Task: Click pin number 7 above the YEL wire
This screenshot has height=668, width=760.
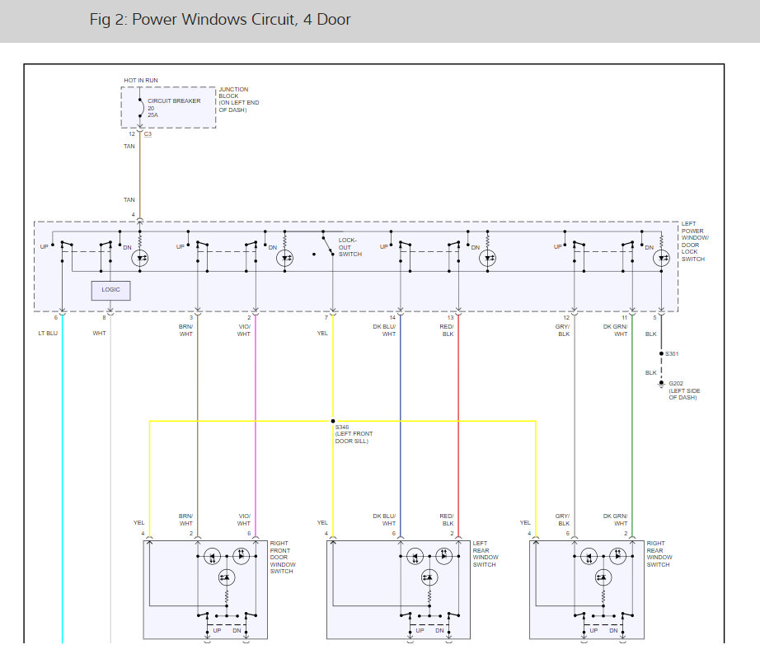Action: 326,318
